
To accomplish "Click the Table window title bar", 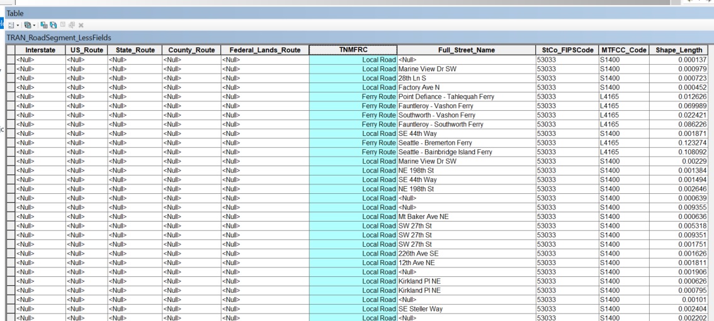I will pyautogui.click(x=360, y=13).
